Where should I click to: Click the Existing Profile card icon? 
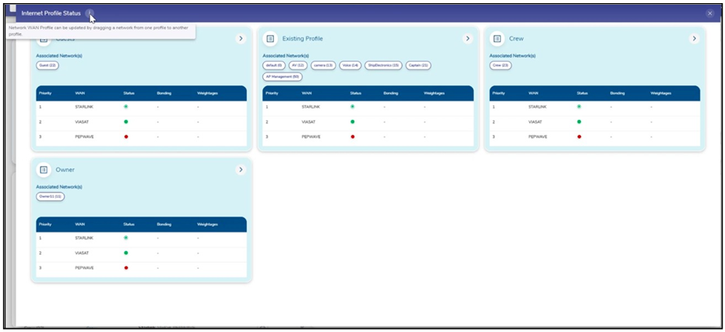point(270,38)
